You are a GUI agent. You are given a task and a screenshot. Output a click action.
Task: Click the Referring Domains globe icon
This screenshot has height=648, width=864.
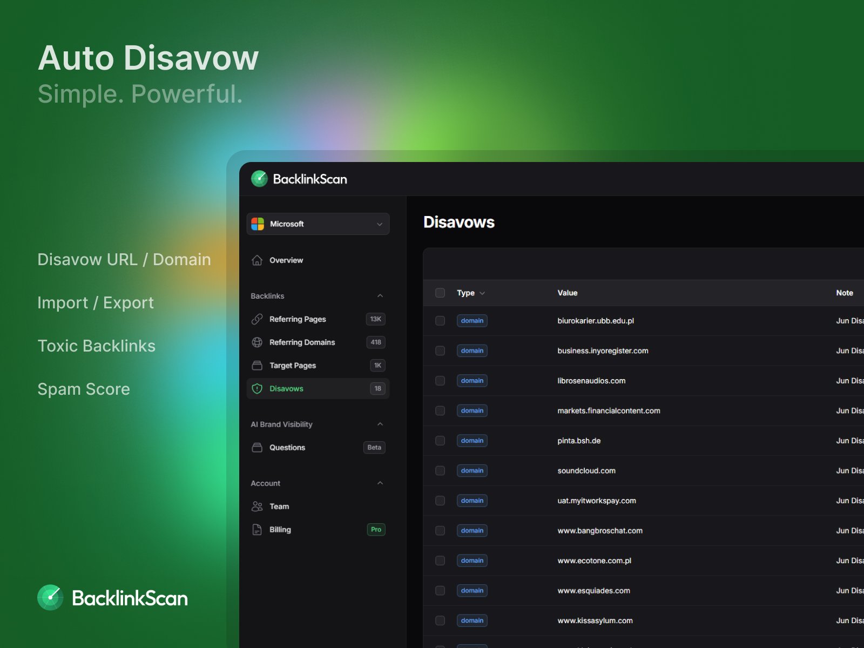pos(257,342)
